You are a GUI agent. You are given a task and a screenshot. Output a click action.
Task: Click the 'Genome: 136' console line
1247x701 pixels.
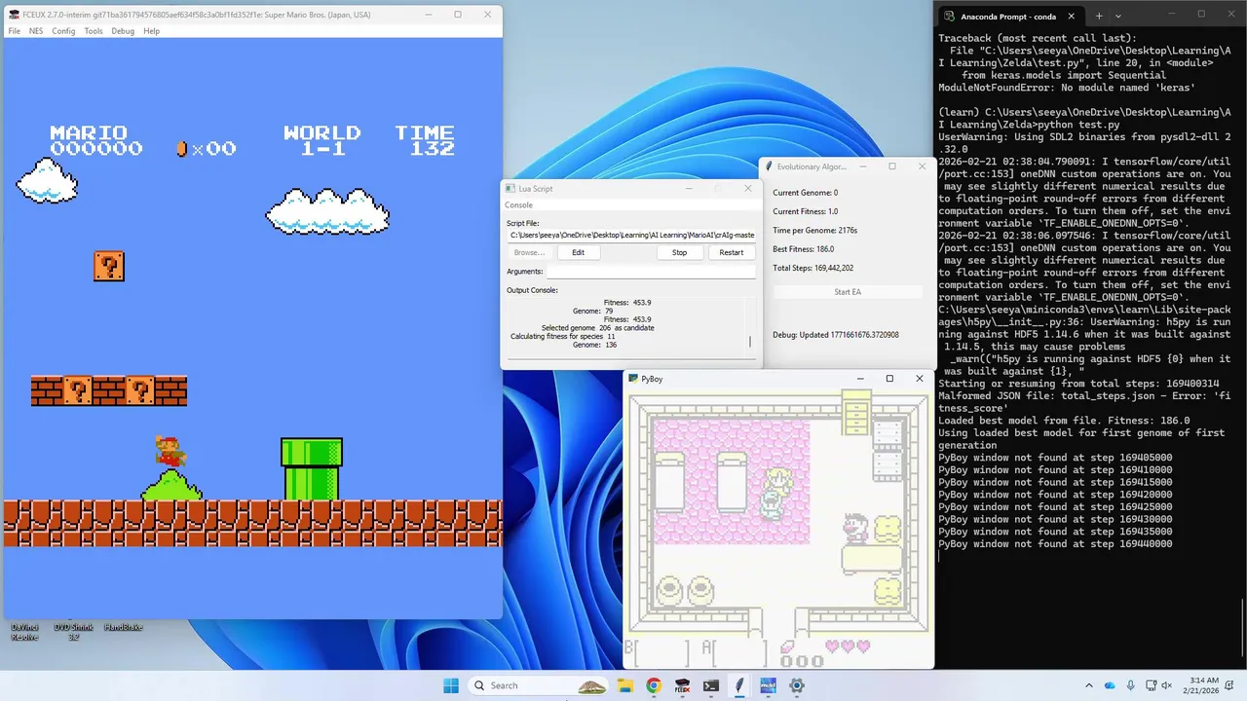(x=594, y=345)
